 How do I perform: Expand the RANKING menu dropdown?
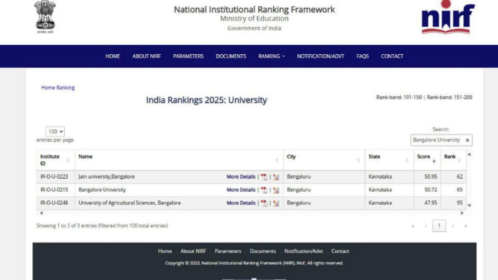[x=271, y=56]
